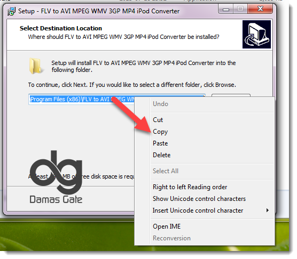Close the Setup window with X

[x=260, y=9]
